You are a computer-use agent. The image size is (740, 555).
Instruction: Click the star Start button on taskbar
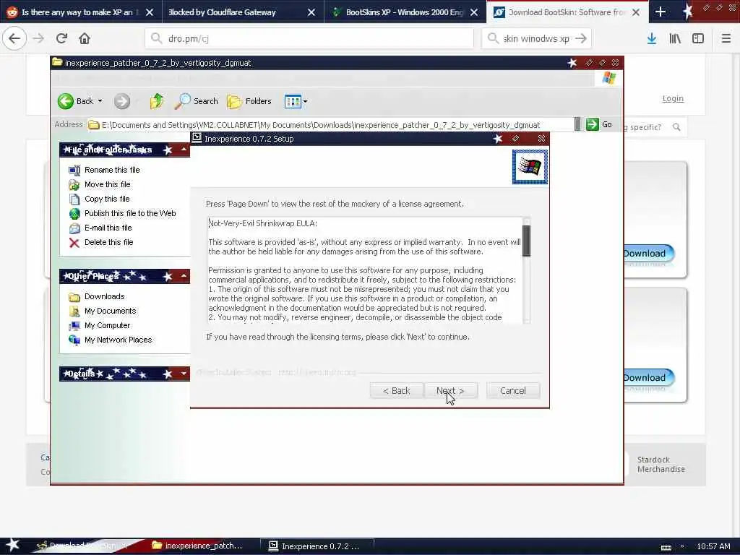pyautogui.click(x=13, y=545)
